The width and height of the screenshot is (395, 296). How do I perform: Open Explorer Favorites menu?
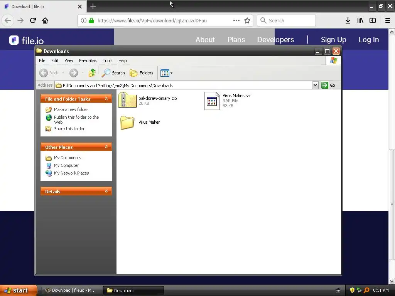(88, 61)
